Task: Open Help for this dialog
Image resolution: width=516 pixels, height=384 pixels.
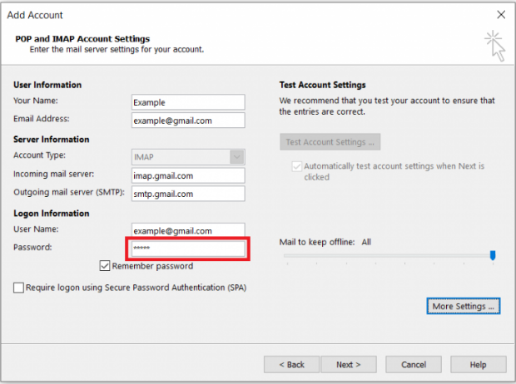Action: 479,364
